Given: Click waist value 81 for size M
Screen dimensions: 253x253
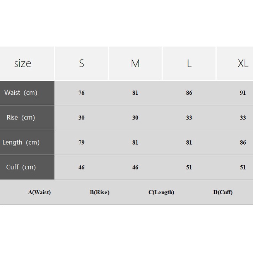Looking at the screenshot, I should [x=135, y=93].
